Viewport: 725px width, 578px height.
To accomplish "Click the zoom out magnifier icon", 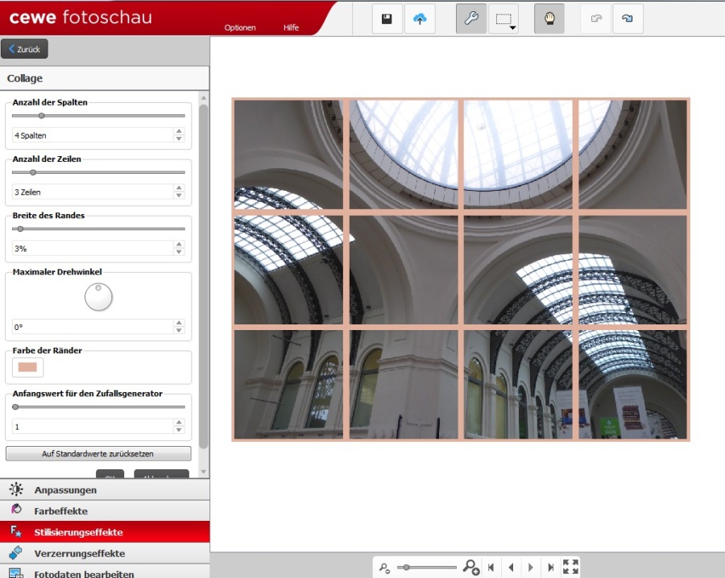I will (385, 568).
